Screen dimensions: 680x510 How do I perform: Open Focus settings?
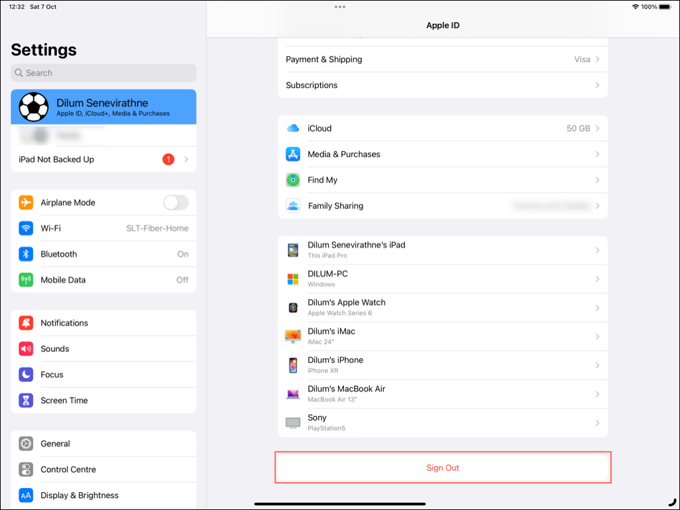tap(104, 375)
